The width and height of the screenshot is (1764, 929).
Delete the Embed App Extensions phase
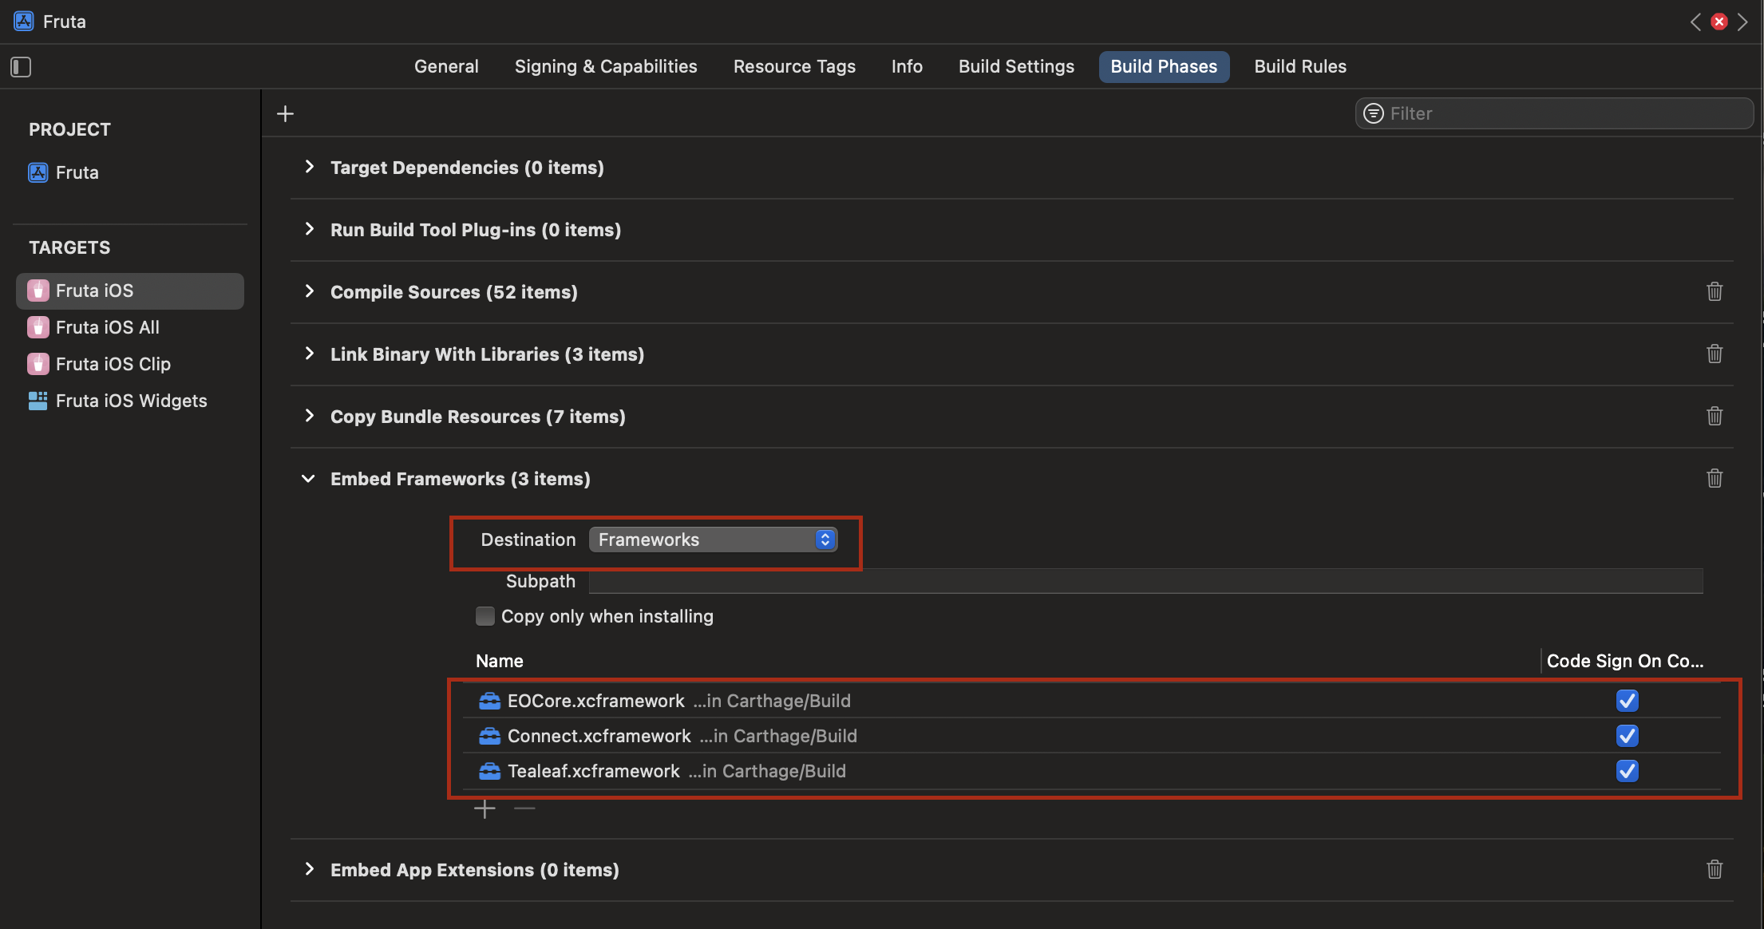pyautogui.click(x=1715, y=869)
